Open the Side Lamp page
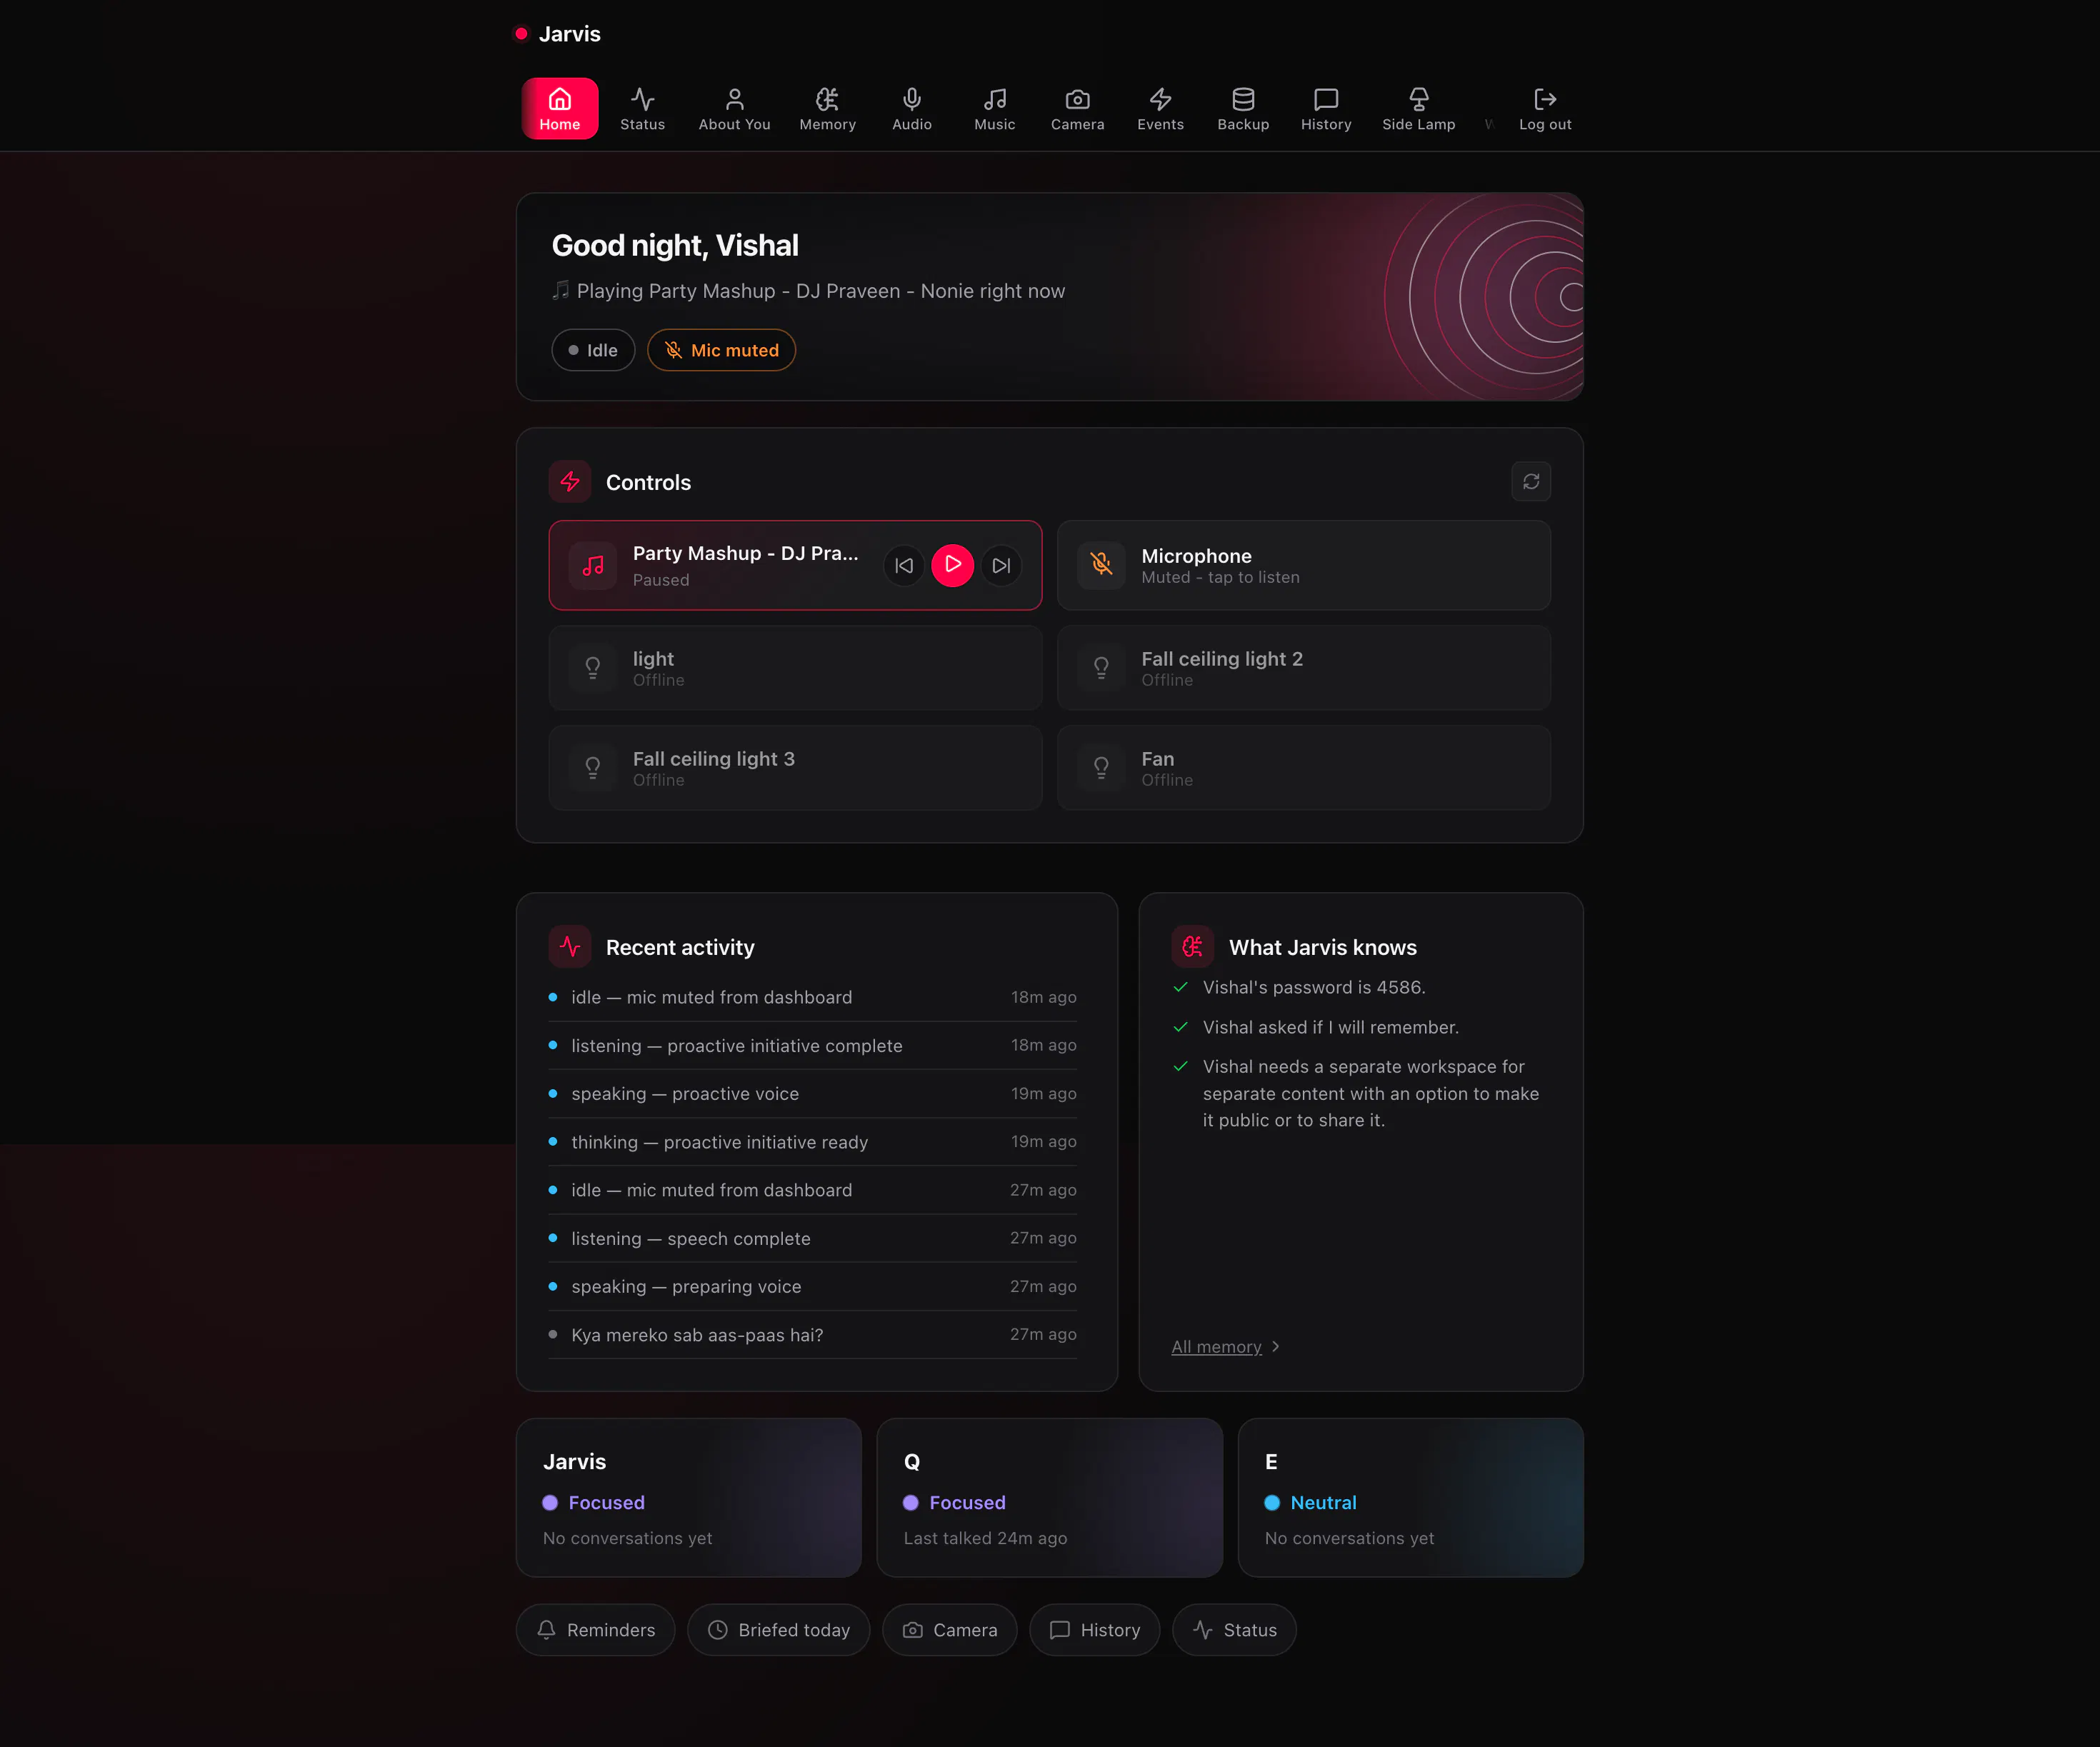Viewport: 2100px width, 1747px height. (1418, 108)
